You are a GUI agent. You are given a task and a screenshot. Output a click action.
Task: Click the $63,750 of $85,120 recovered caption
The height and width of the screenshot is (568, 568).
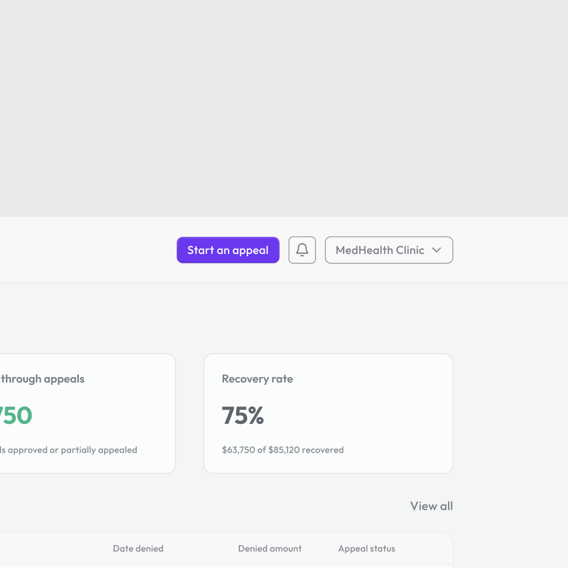point(282,450)
